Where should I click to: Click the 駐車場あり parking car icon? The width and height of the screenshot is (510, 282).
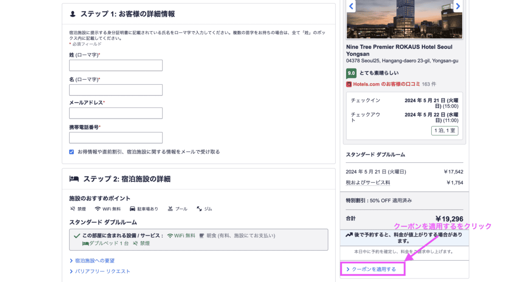pyautogui.click(x=132, y=209)
